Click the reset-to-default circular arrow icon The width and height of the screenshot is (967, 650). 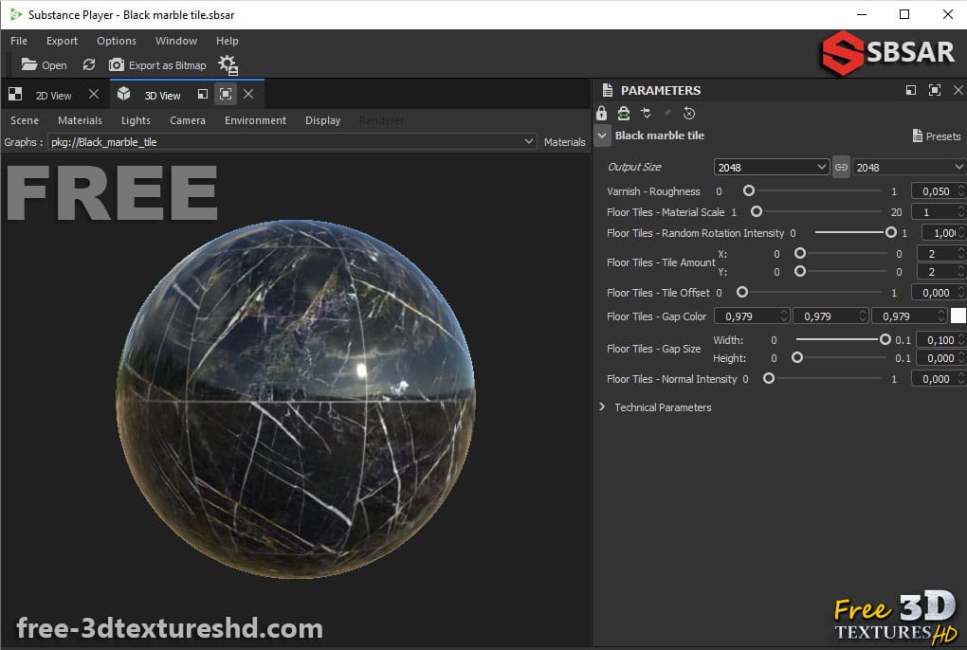click(x=689, y=114)
